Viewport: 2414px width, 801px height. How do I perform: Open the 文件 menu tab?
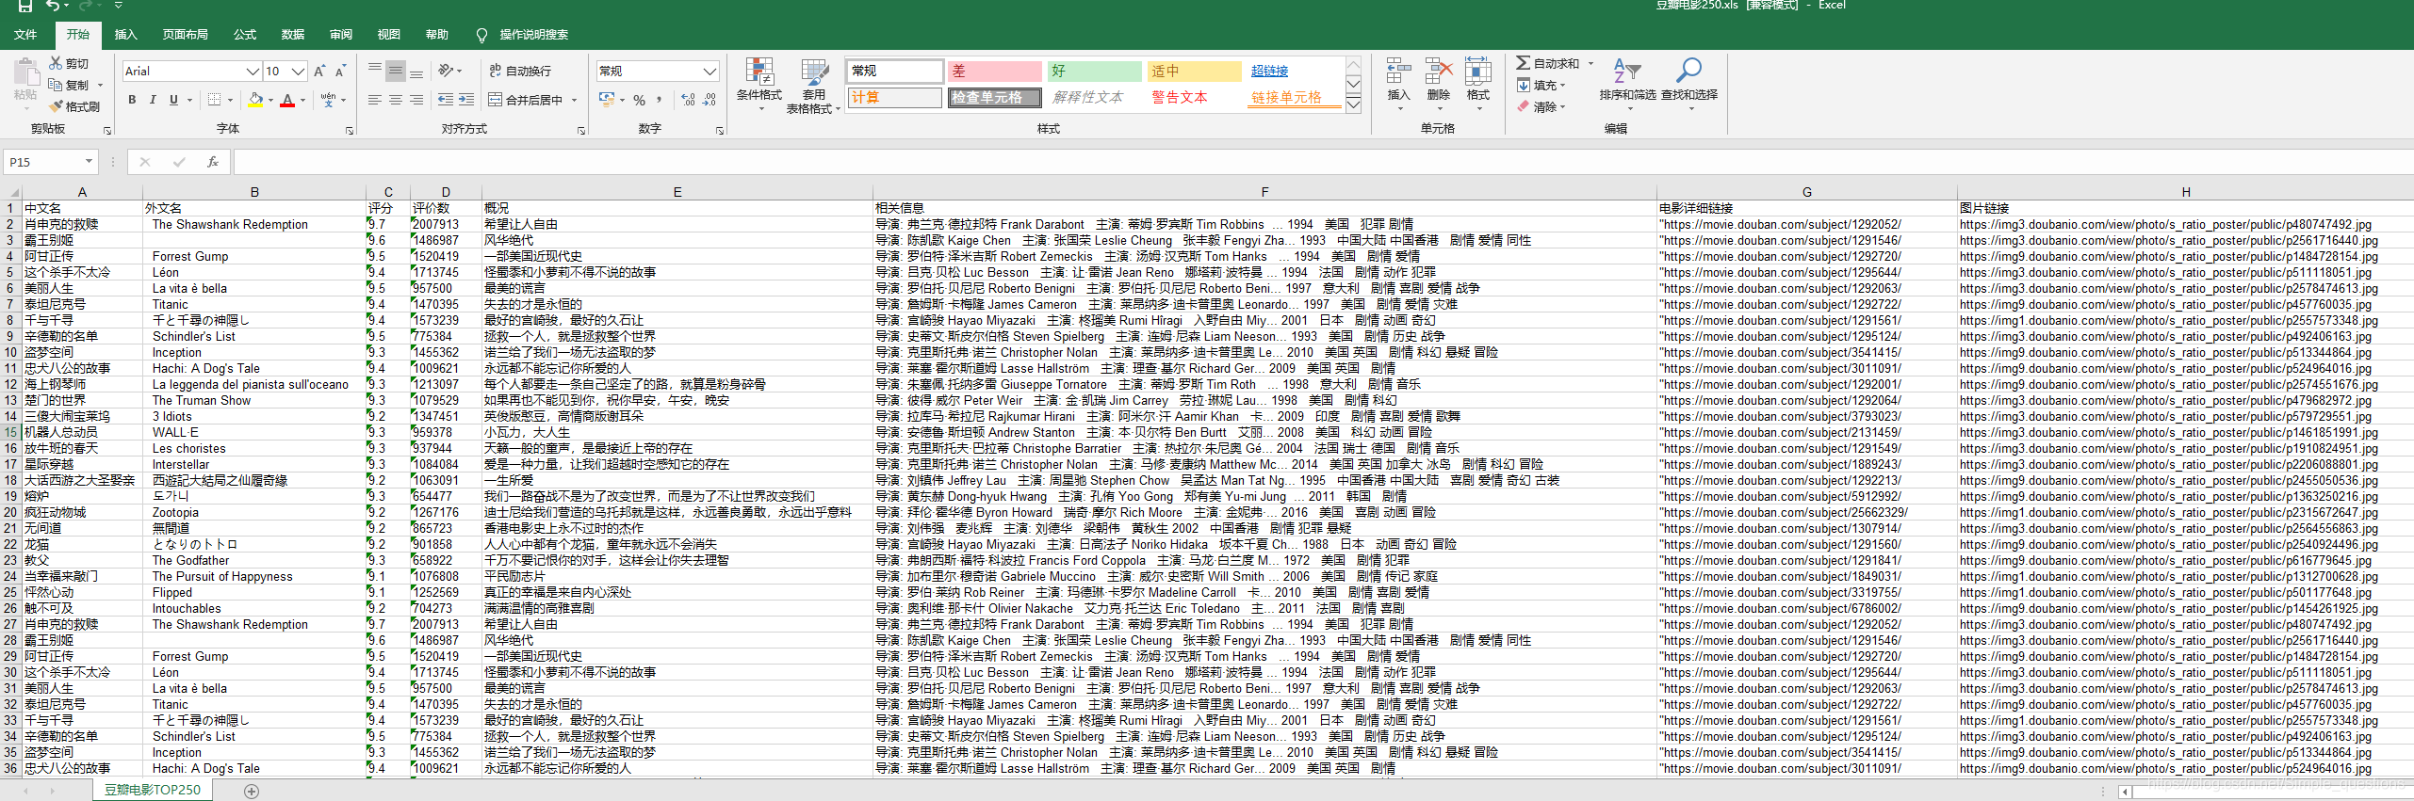[x=25, y=35]
